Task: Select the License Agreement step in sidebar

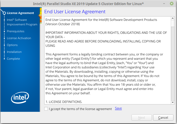Action: (x=20, y=13)
